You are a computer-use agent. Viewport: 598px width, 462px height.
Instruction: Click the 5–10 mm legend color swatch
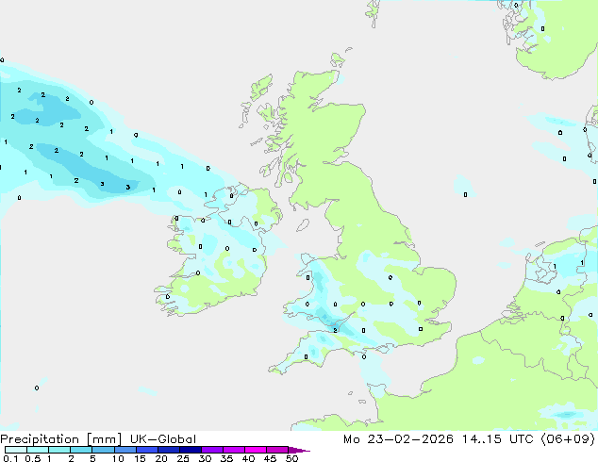coord(103,450)
